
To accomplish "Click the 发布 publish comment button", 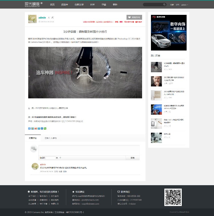I will tap(132, 158).
